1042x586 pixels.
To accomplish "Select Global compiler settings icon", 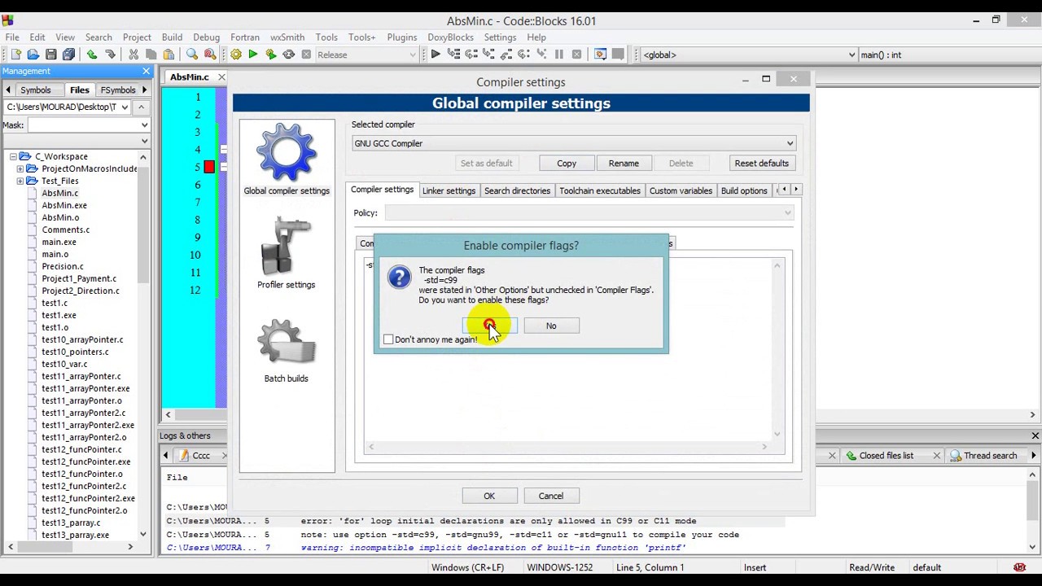I will (x=287, y=160).
